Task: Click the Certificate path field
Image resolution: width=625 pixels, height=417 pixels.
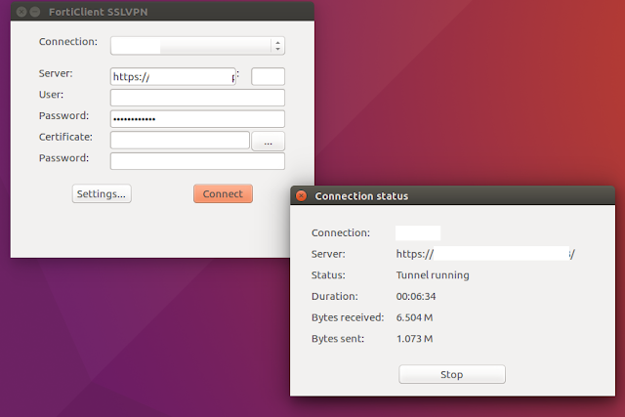Action: tap(180, 141)
